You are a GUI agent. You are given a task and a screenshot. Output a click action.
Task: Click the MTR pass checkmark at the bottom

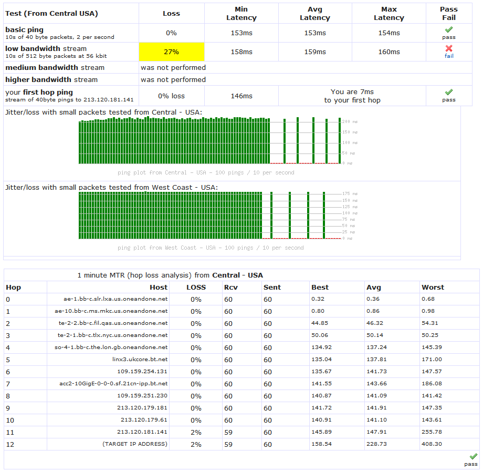pos(474,456)
